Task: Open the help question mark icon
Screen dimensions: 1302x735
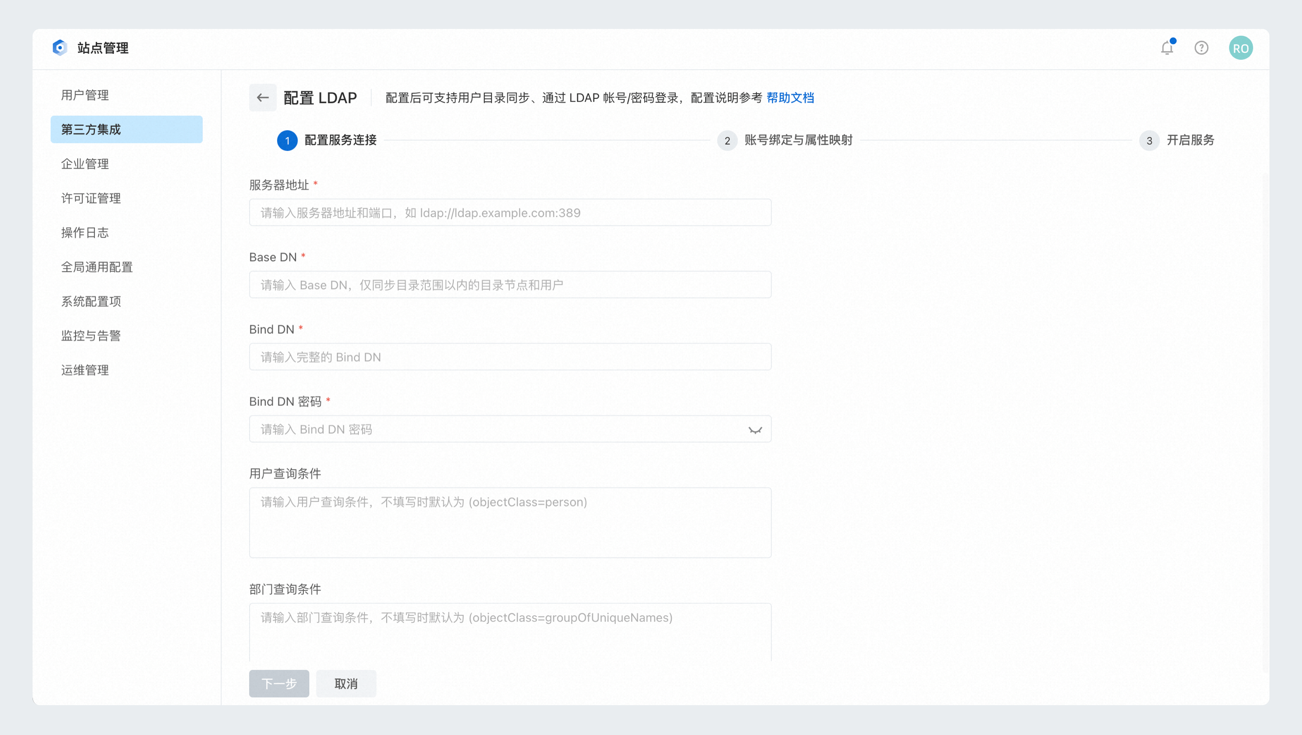Action: (1202, 48)
